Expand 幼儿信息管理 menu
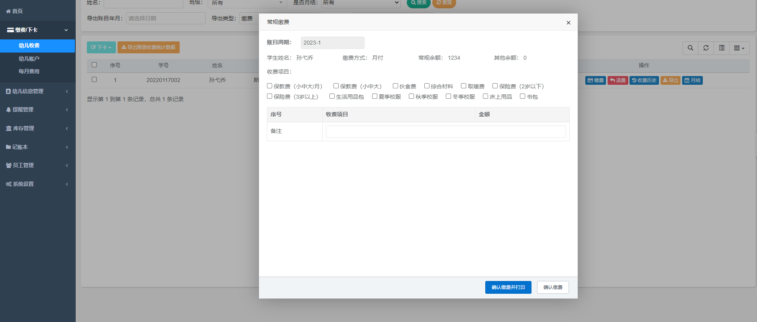This screenshot has height=322, width=757. click(x=37, y=91)
